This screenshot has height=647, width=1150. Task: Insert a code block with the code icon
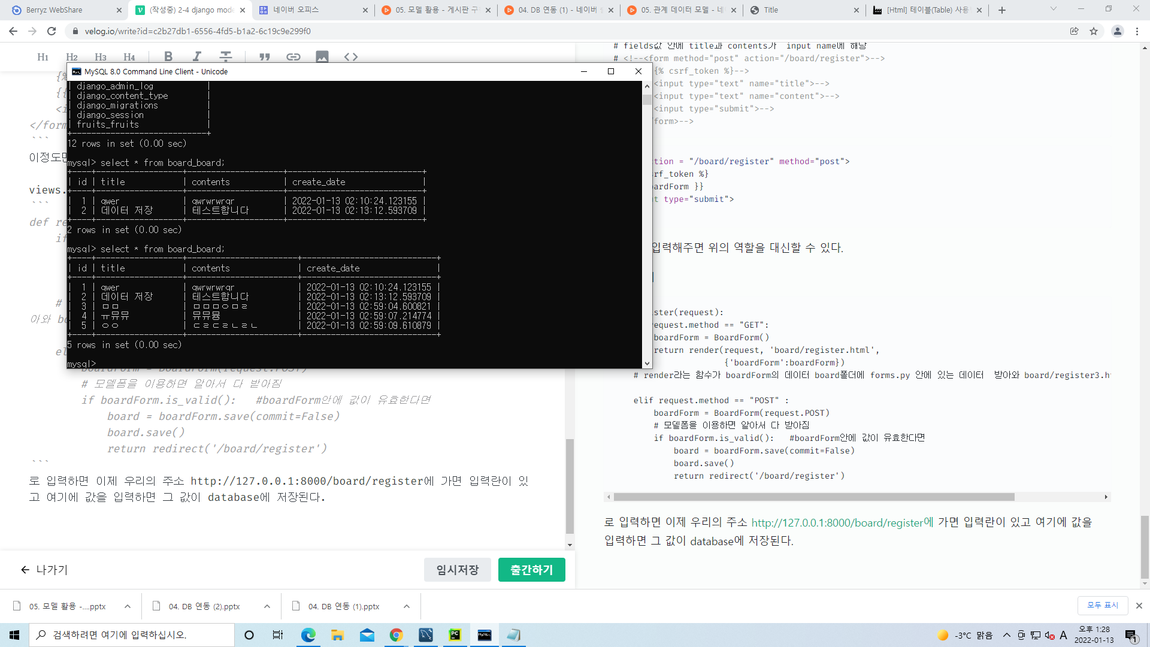(351, 57)
